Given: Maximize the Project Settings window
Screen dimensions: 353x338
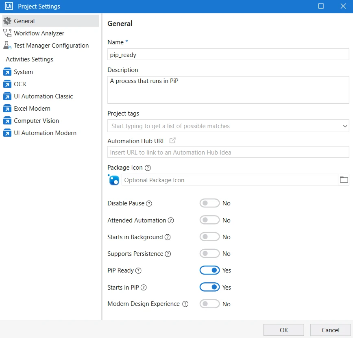Looking at the screenshot, I should tap(321, 6).
